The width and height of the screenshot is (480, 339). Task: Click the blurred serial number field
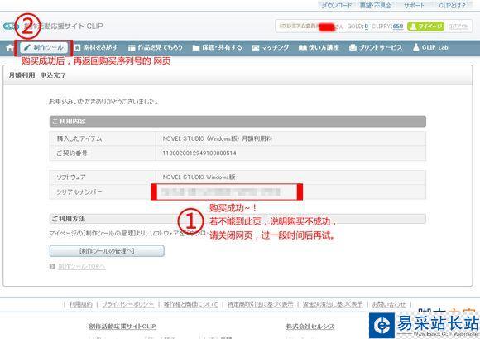point(227,192)
